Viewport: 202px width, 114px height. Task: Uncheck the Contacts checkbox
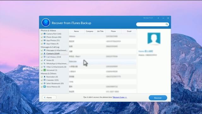point(42,54)
